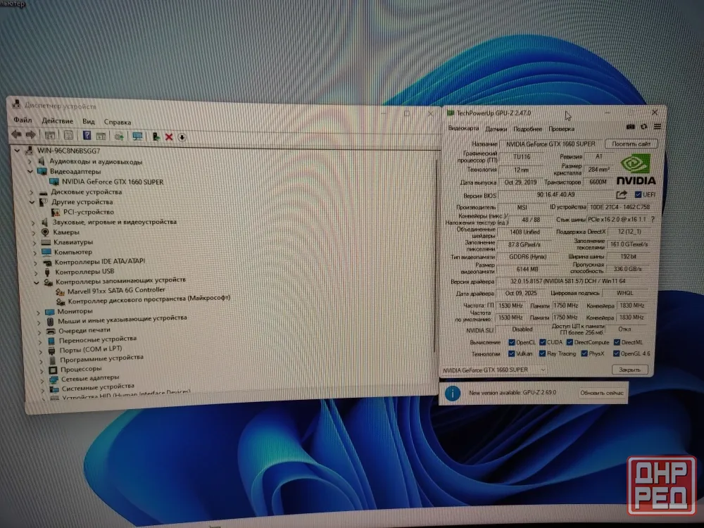Click the Посетить сайт button
The height and width of the screenshot is (528, 704).
[x=631, y=144]
